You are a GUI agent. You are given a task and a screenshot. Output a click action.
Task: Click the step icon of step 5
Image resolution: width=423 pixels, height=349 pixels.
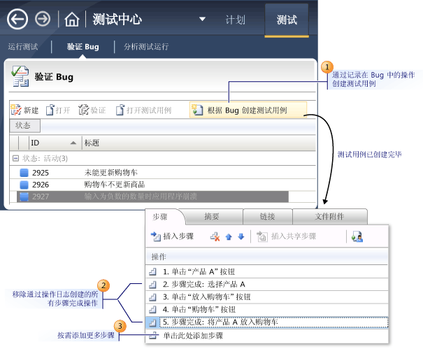152,322
